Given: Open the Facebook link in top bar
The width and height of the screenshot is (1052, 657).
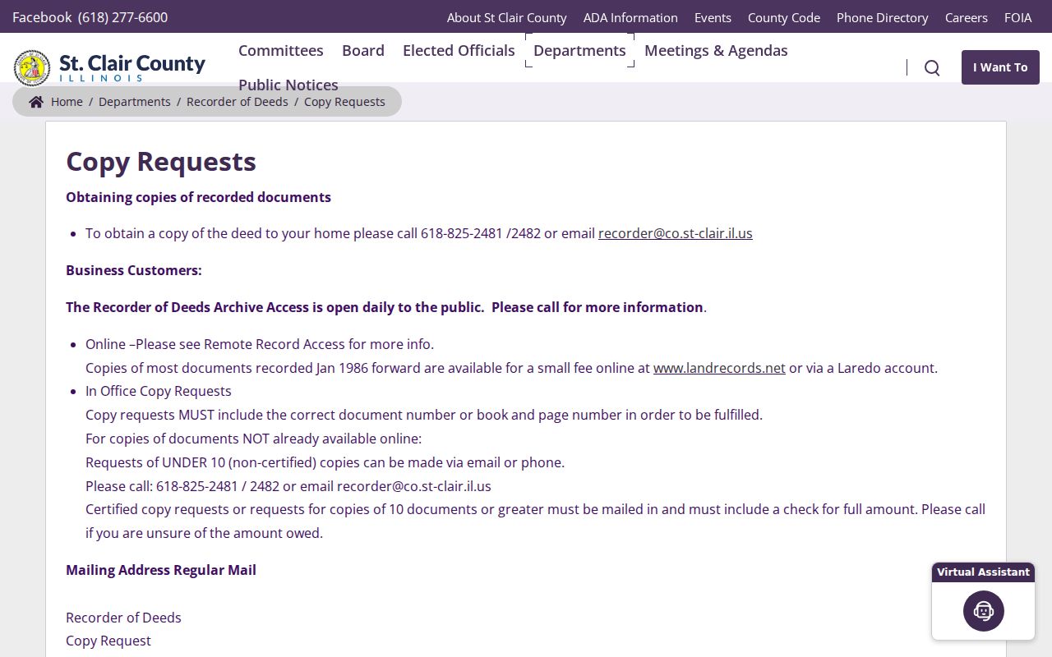Looking at the screenshot, I should coord(42,17).
